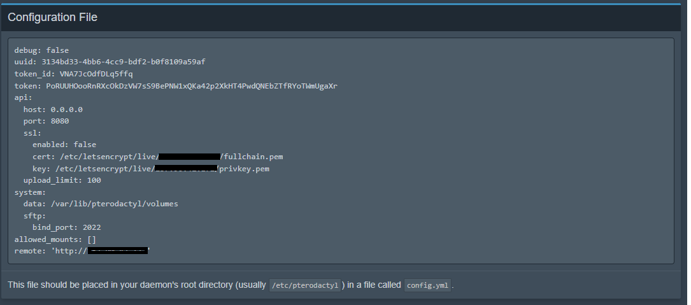Click the host 0.0.0.0 value
Viewport: 691px width, 305px height.
(x=66, y=110)
